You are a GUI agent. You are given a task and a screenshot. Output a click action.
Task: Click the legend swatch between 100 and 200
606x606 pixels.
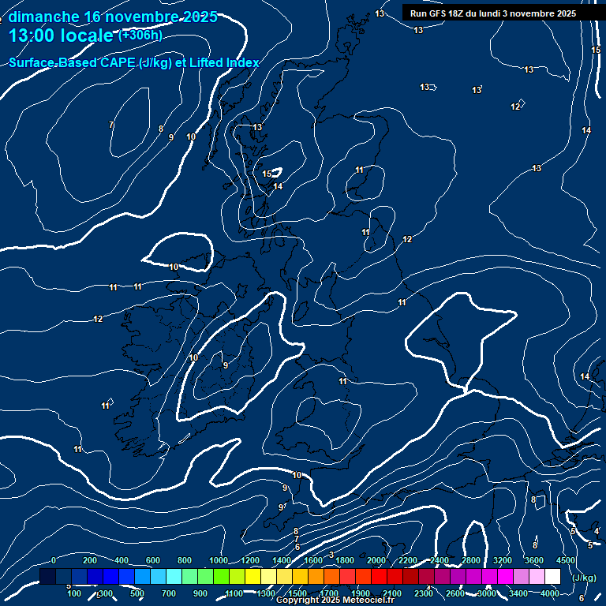click(79, 576)
